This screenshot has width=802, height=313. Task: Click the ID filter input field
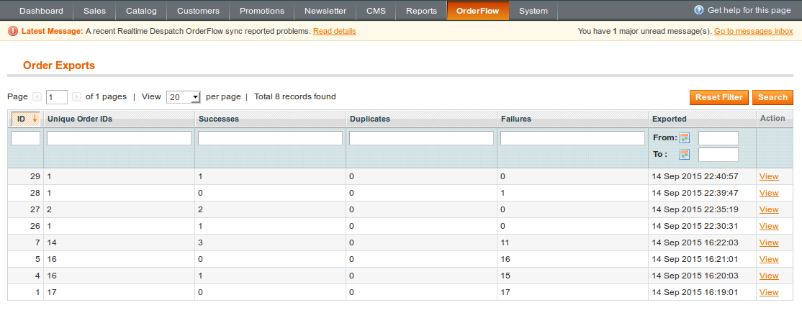26,138
